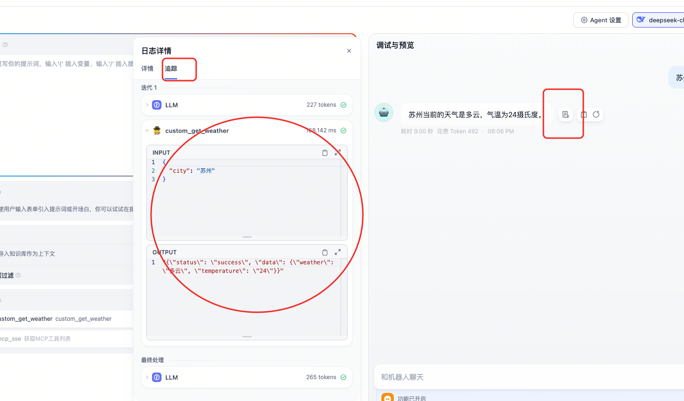Switch to the 追踪 tab
This screenshot has width=684, height=401.
(171, 69)
